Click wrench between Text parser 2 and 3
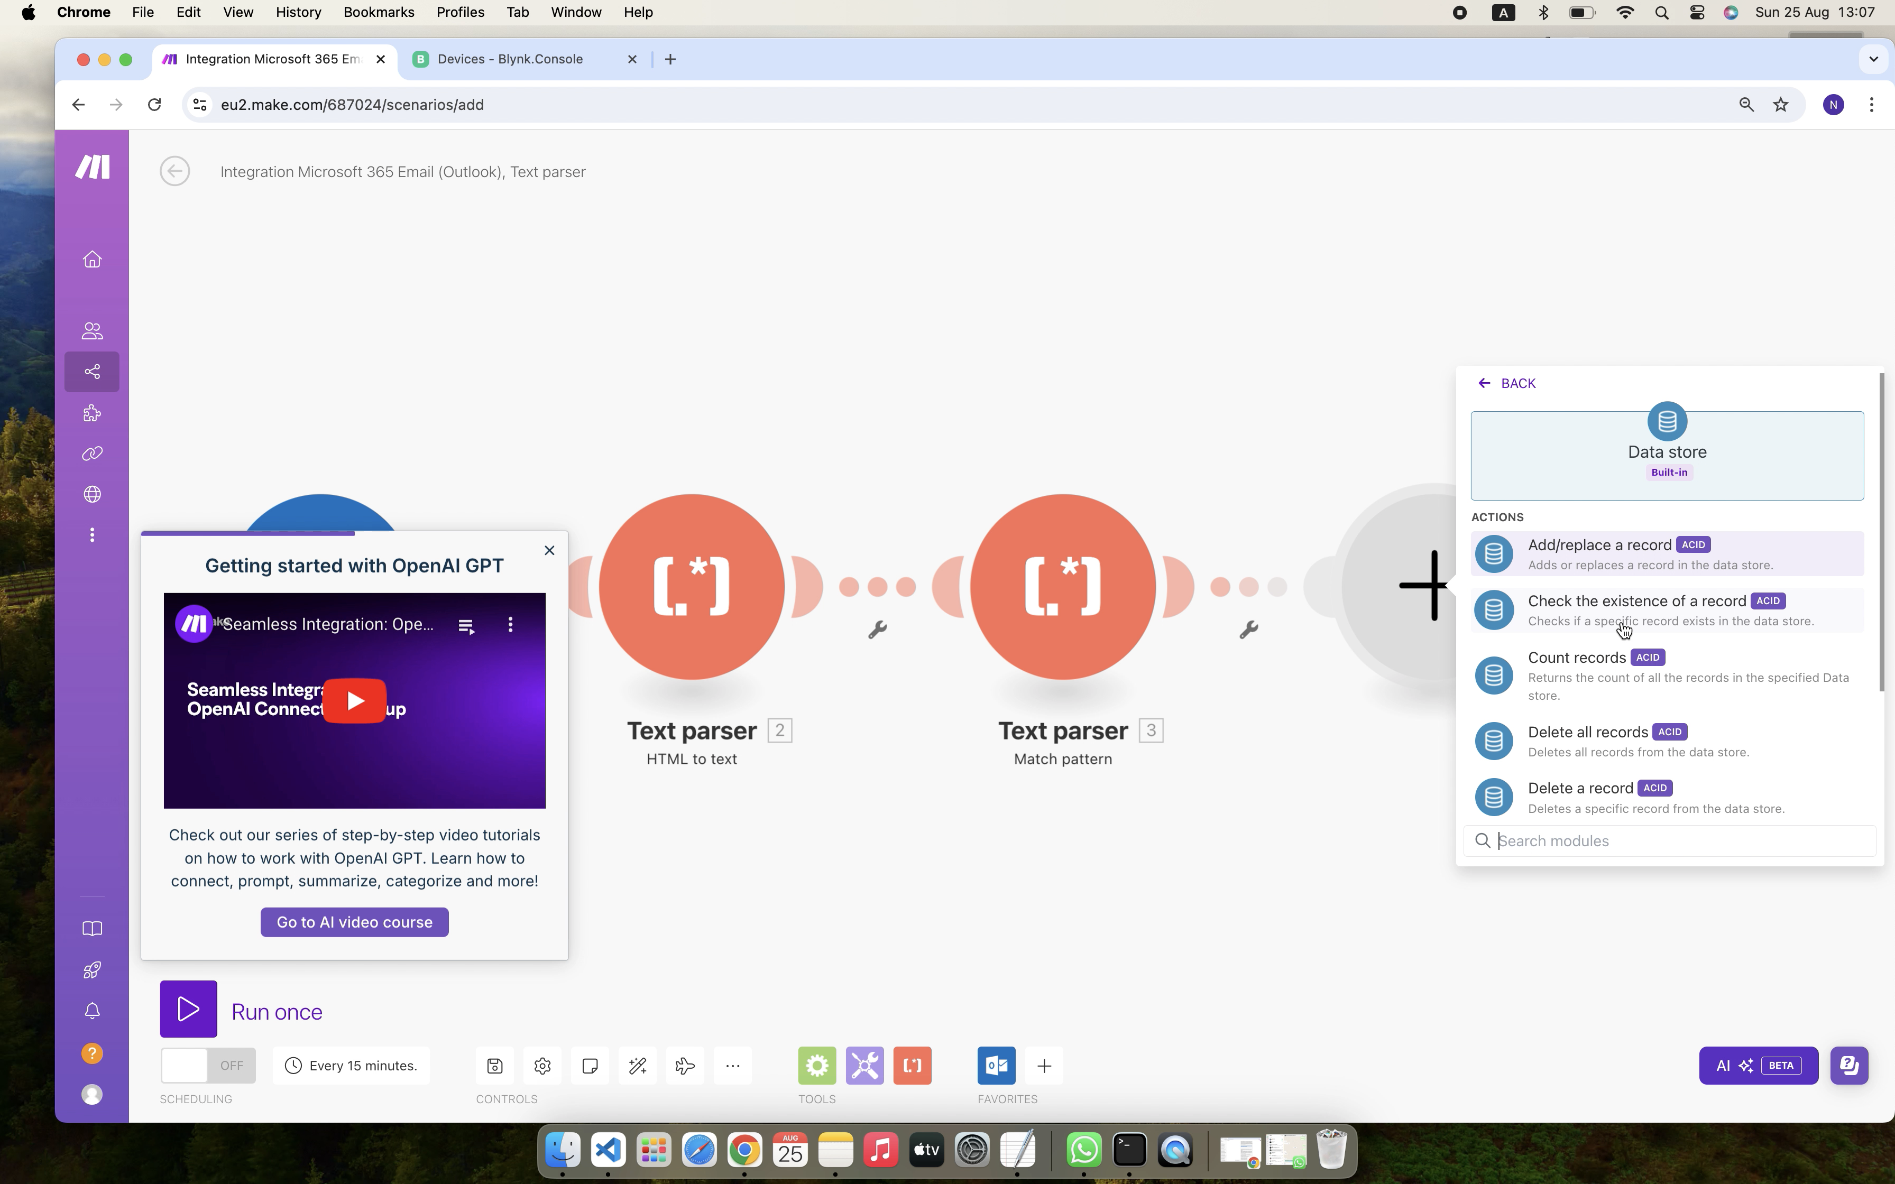Screen dimensions: 1895x1184 click(x=877, y=629)
